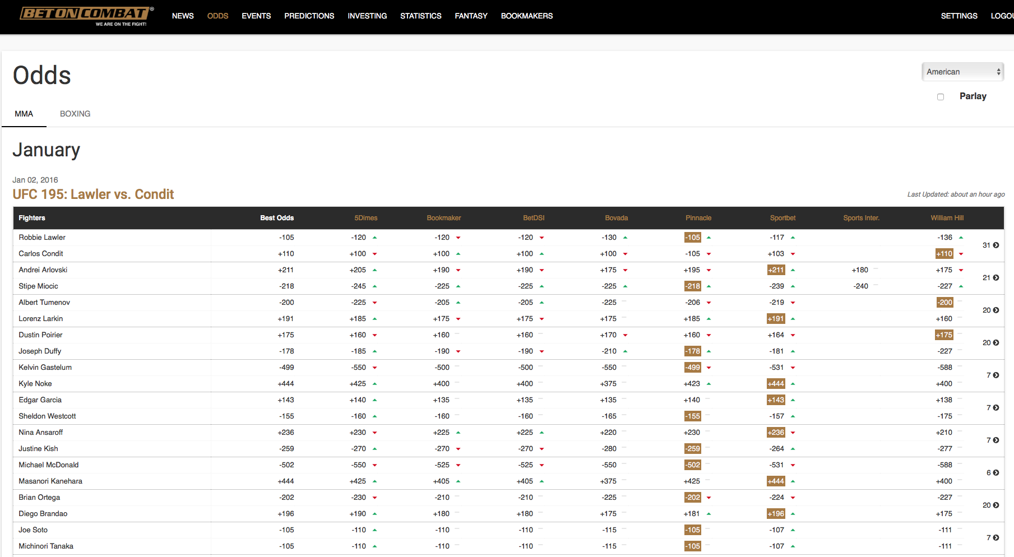Select fighter Stipe Miocic
Screen dimensions: 1014x557
(x=39, y=286)
